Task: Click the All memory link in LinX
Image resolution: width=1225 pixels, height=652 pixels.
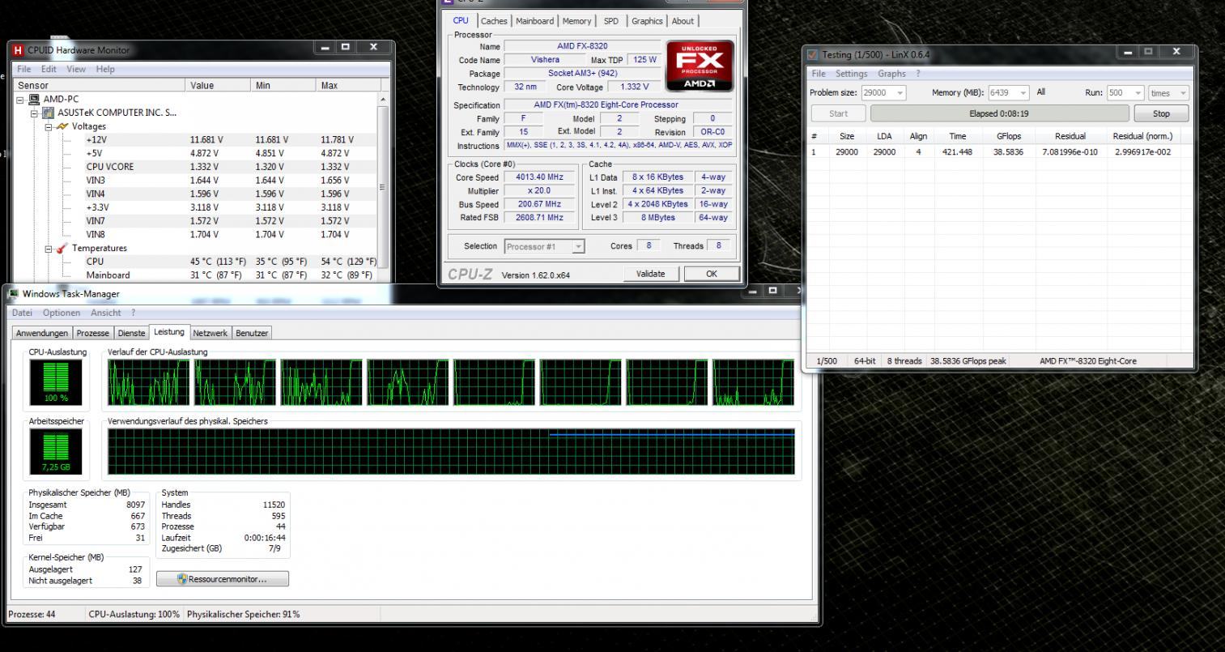Action: click(x=1041, y=92)
